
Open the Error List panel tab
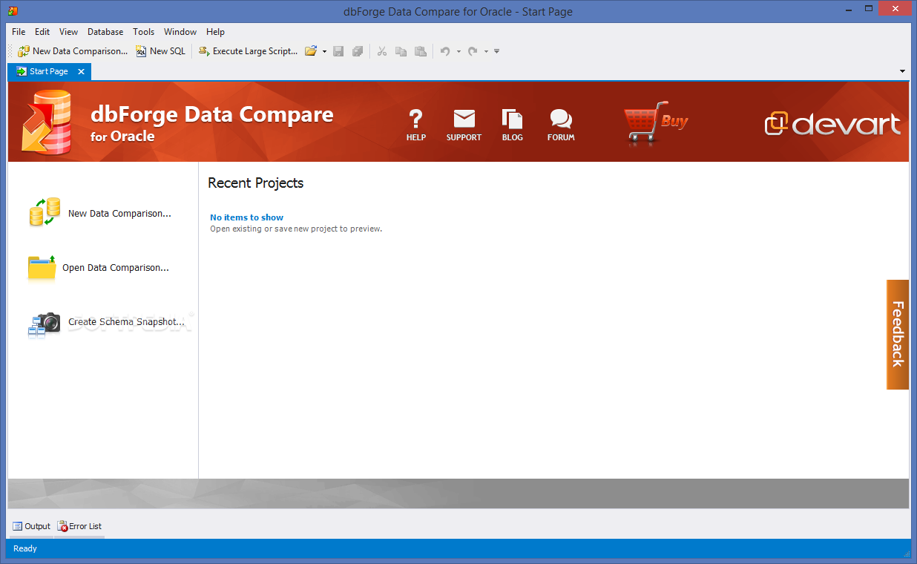click(79, 526)
